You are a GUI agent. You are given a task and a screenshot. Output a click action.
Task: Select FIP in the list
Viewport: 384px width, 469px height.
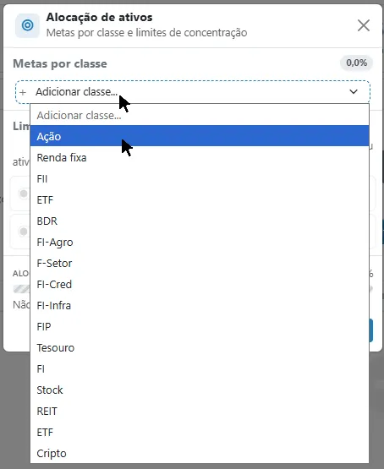(200, 326)
